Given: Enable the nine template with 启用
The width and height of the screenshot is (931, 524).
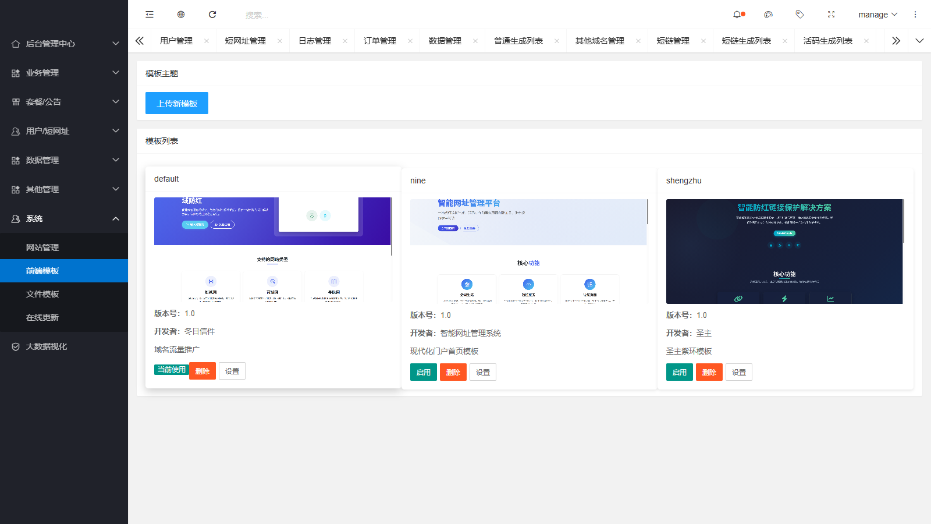Looking at the screenshot, I should pyautogui.click(x=423, y=371).
